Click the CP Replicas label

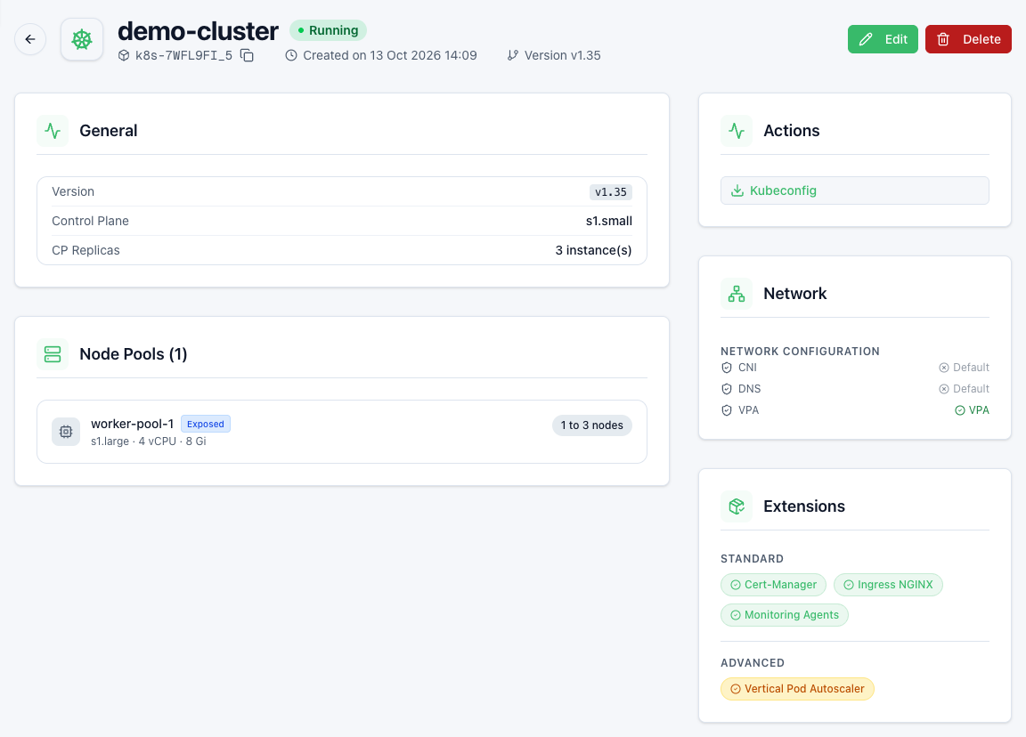point(85,250)
